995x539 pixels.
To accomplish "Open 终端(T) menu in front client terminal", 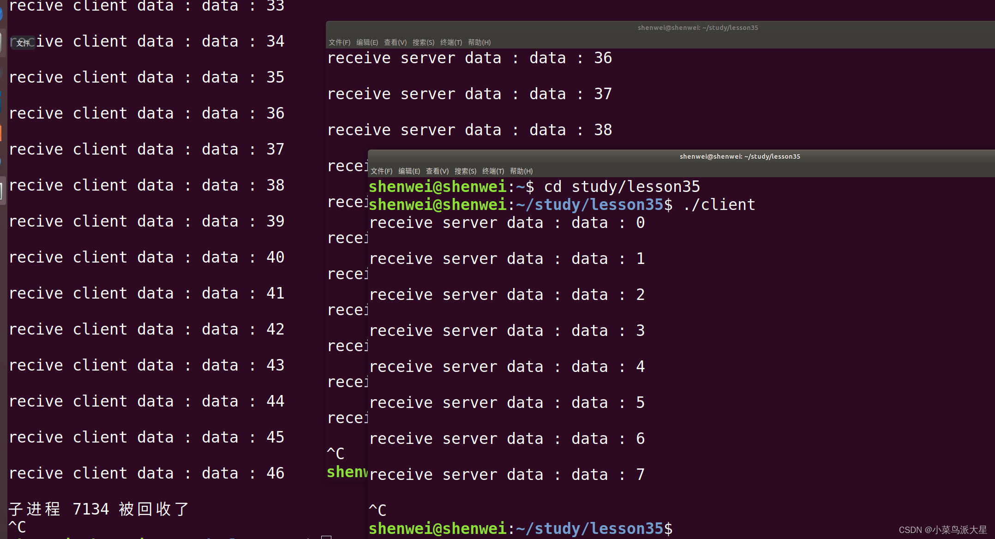I will (493, 171).
